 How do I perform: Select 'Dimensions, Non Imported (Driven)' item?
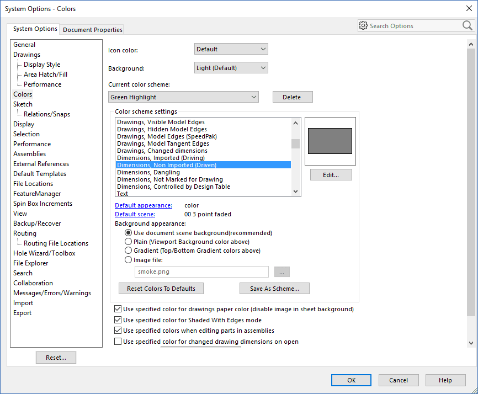tap(203, 165)
